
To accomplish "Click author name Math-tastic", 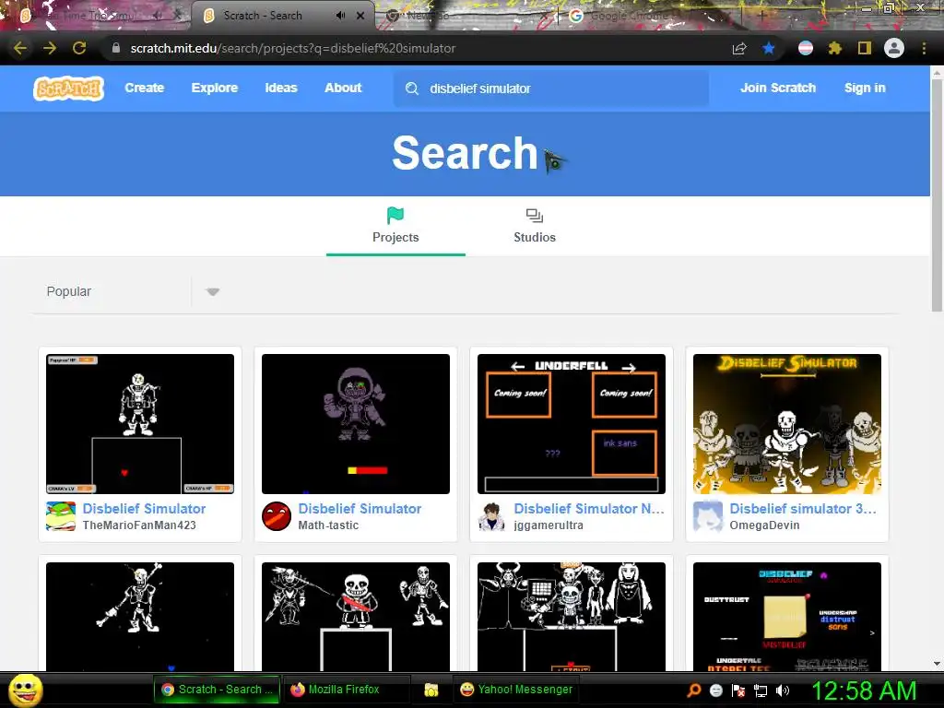I will pos(328,525).
